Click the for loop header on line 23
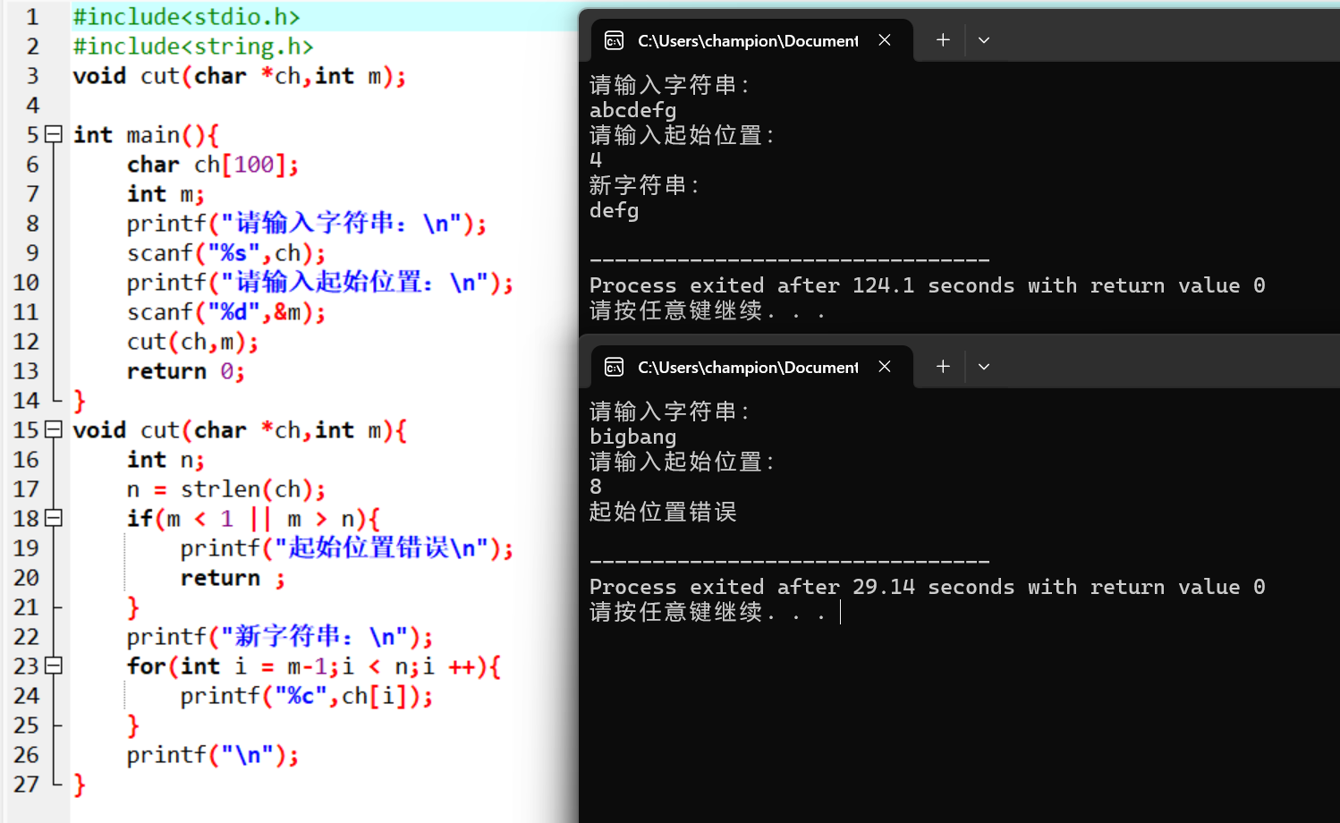 [314, 666]
